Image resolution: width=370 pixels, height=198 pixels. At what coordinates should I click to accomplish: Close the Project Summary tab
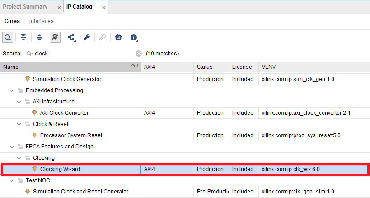coord(59,8)
